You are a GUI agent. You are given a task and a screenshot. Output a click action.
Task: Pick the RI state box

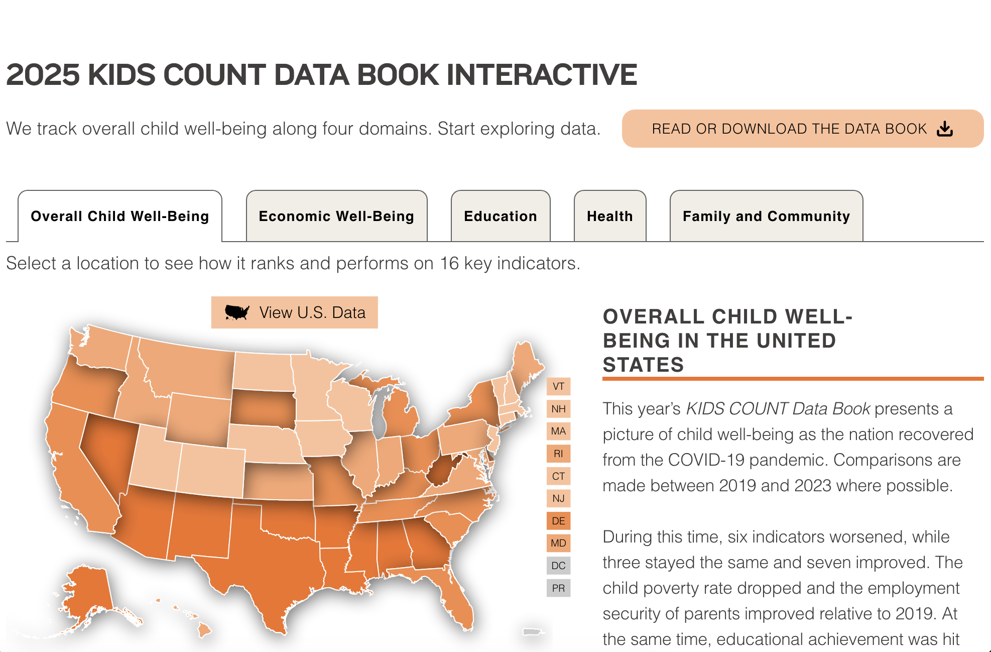[x=558, y=454]
